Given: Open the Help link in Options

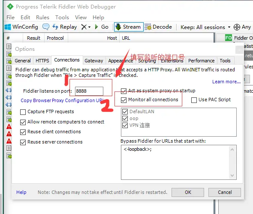Looking at the screenshot, I should pos(21,192).
